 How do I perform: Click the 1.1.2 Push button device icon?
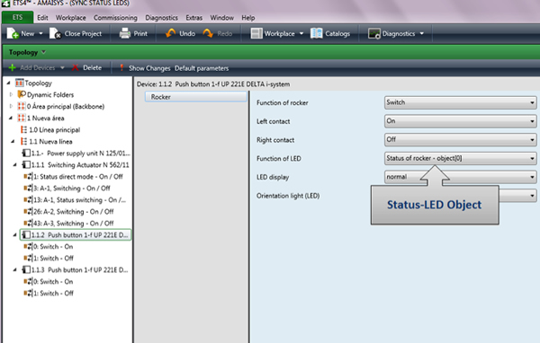(26, 234)
